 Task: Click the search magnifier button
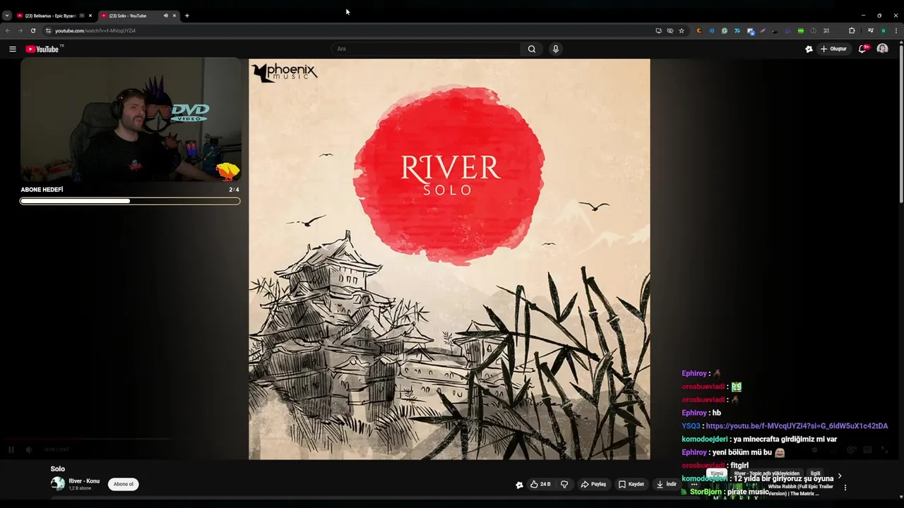click(x=532, y=49)
